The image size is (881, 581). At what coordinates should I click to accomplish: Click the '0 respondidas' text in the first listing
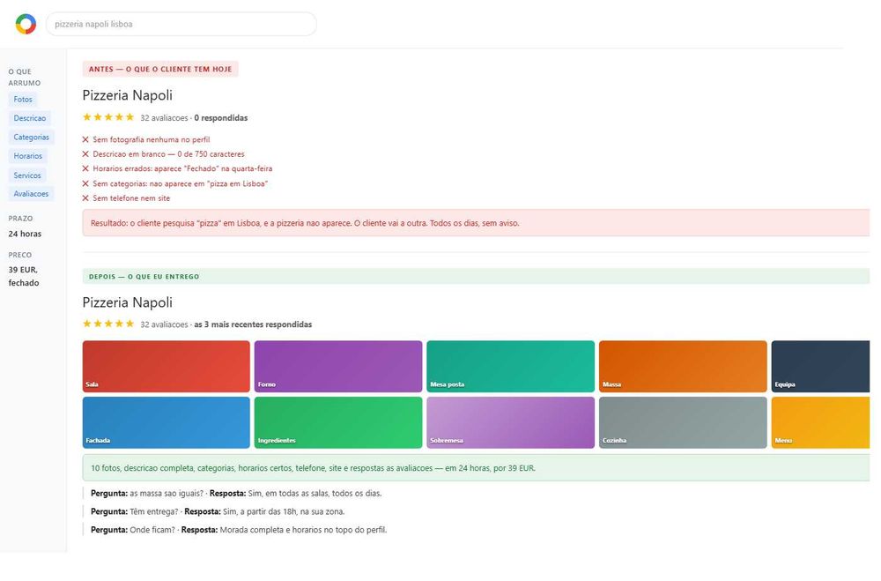[221, 118]
